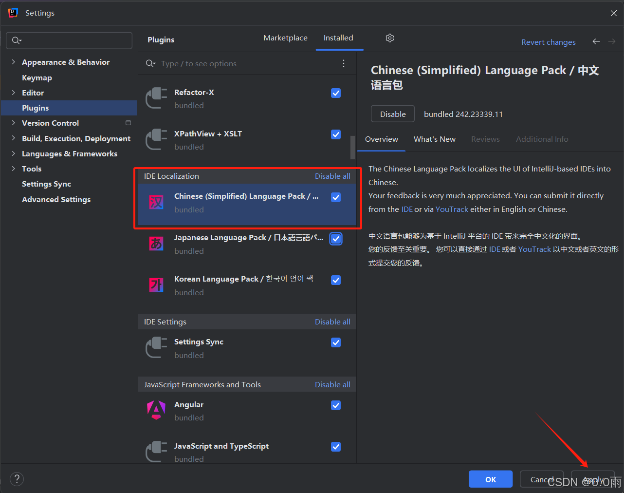Switch to the Installed tab
The image size is (624, 493).
pos(338,38)
